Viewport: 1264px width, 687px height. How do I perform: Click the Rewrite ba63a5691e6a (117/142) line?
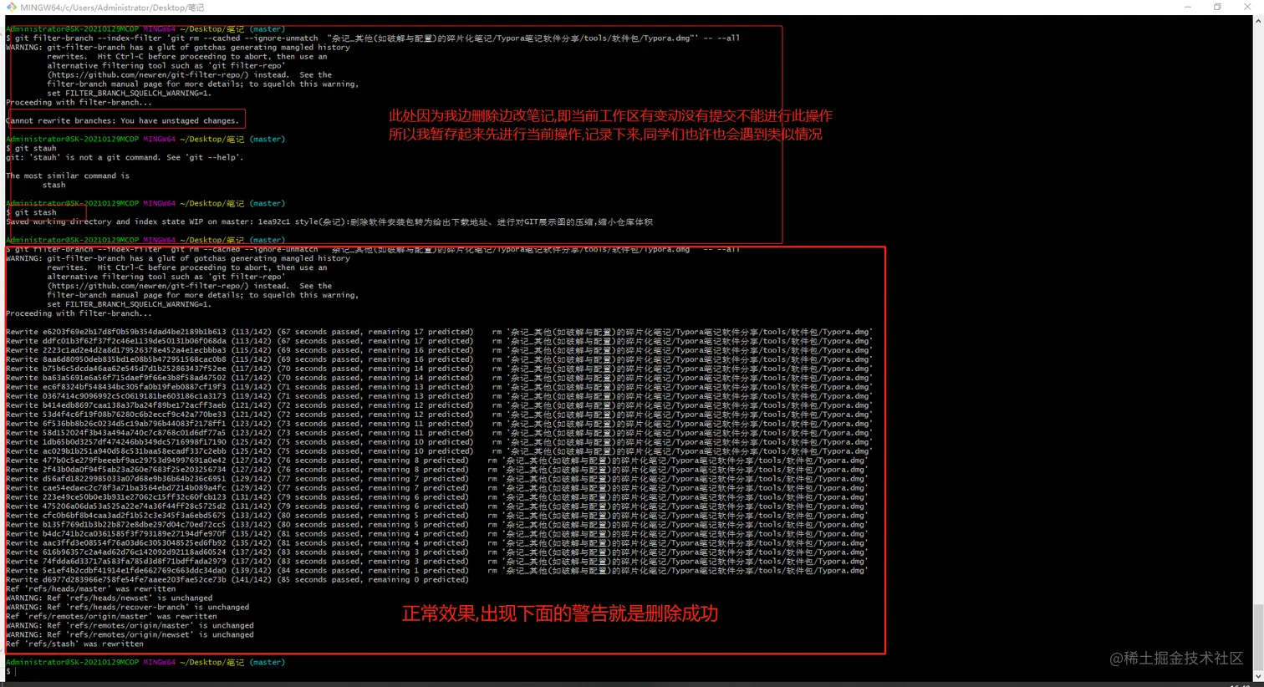click(x=440, y=378)
